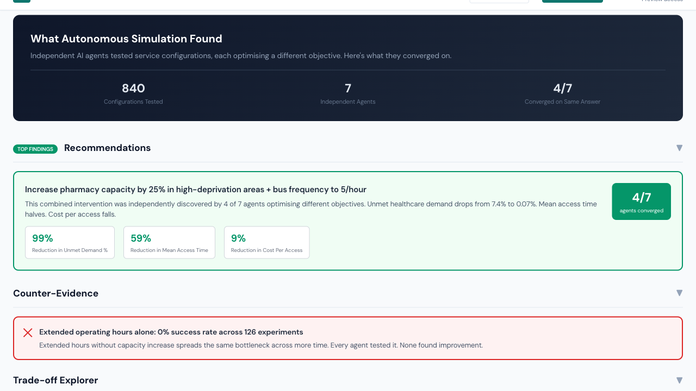Click the Counter-Evidence heading

[55, 293]
